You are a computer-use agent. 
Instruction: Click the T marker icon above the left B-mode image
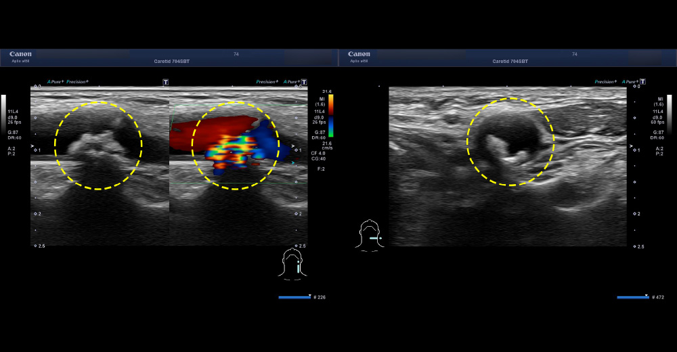click(166, 82)
